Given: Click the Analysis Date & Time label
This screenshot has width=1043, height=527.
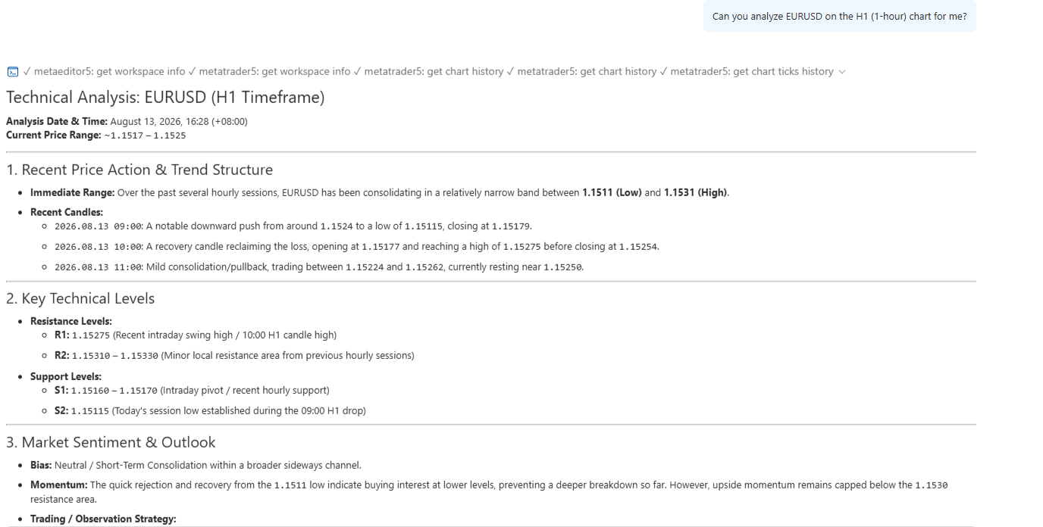Looking at the screenshot, I should [x=57, y=121].
